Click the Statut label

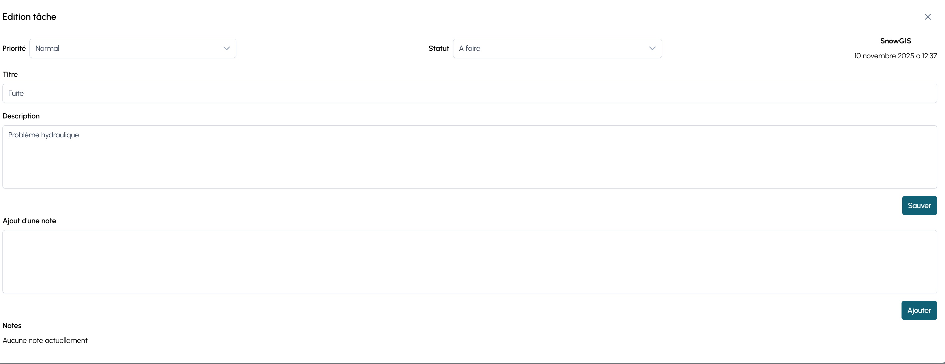pos(438,48)
